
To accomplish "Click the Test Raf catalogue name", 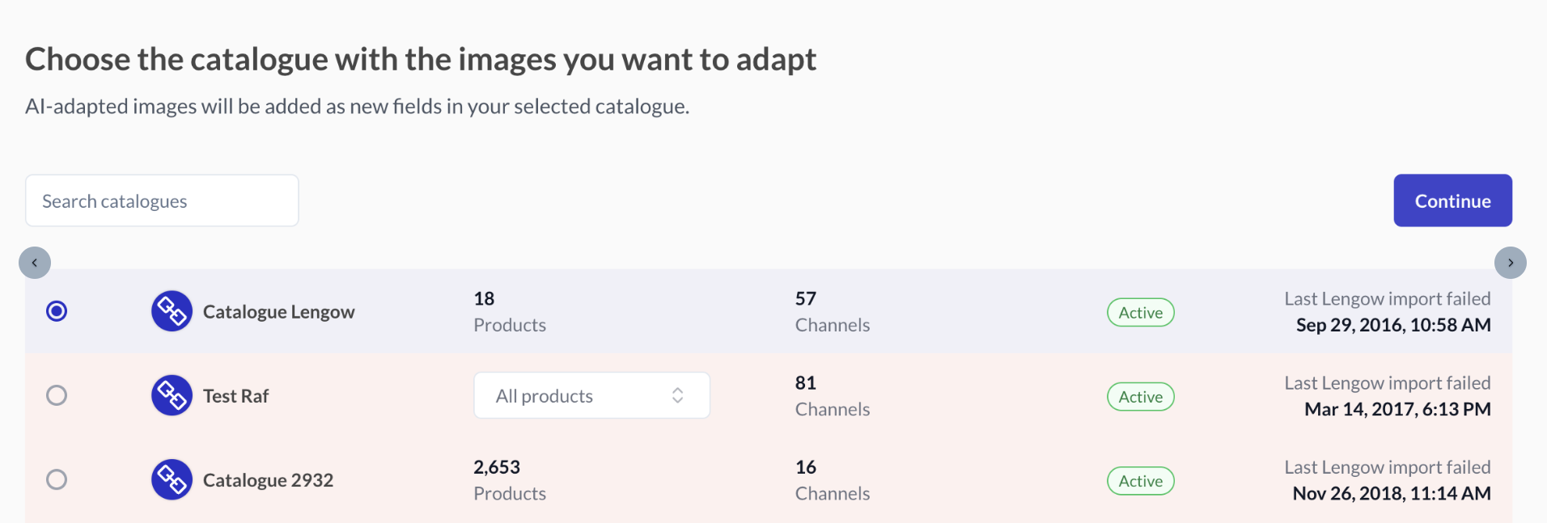I will tap(235, 396).
